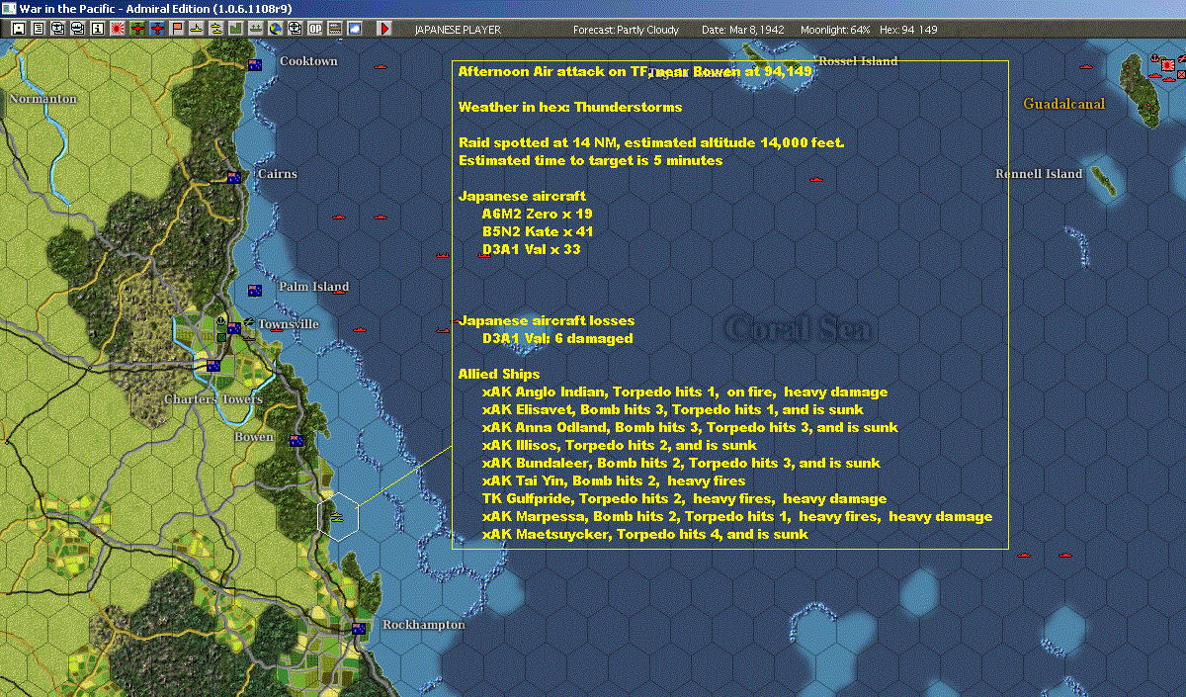
Task: Click the xAK Elisavet report line
Action: coord(673,409)
